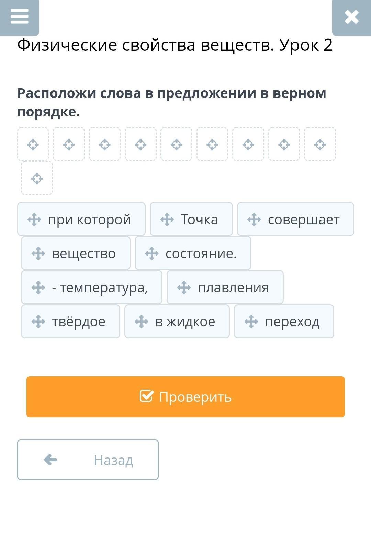Viewport: 371px width, 543px height.
Task: Click the move handle on the 'плавления' tile
Action: pos(184,287)
